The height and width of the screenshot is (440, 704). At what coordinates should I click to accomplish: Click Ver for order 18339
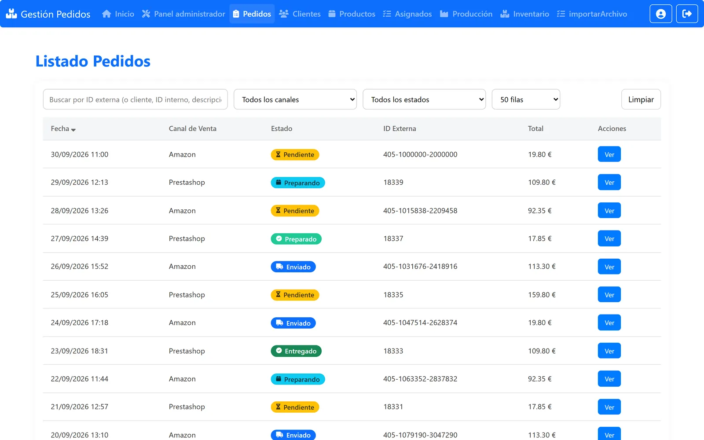[x=609, y=183]
